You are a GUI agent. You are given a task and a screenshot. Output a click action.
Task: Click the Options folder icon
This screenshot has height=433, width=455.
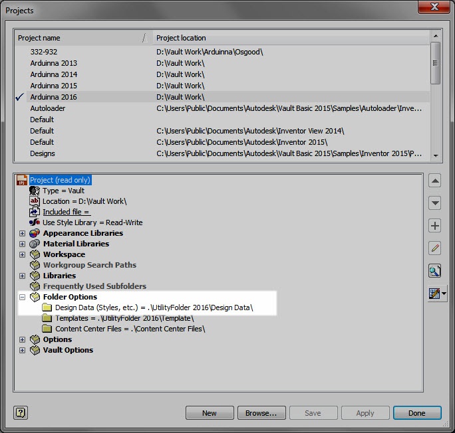[x=35, y=339]
